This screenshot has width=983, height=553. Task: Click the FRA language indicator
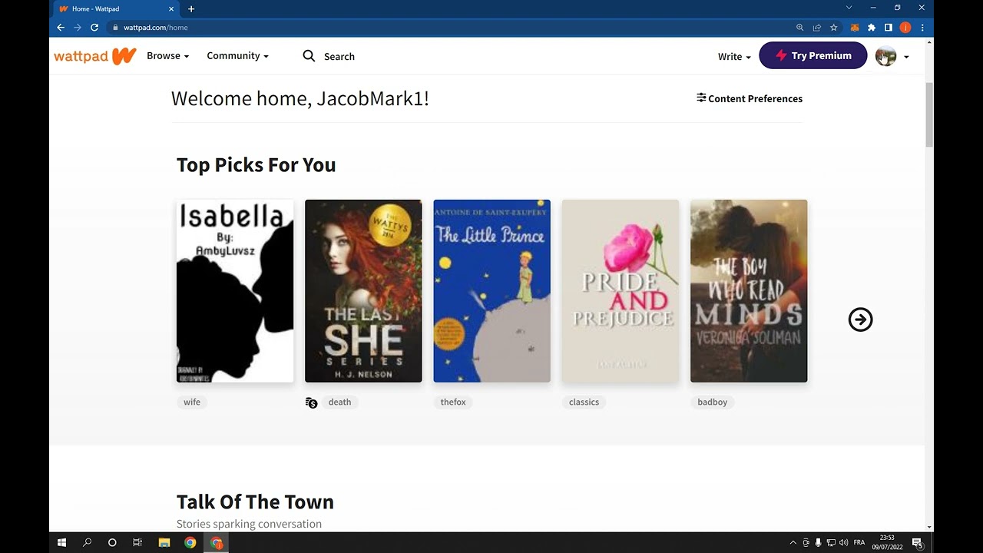tap(859, 542)
